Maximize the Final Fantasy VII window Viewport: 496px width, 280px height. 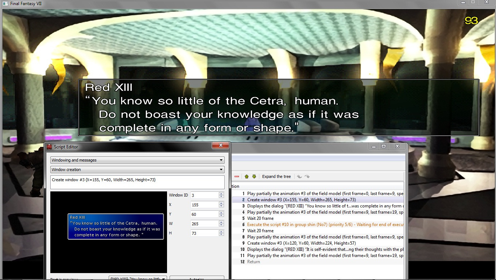coord(473,2)
